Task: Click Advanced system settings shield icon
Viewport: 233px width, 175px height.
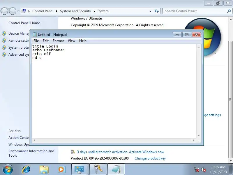Action: click(x=4, y=55)
